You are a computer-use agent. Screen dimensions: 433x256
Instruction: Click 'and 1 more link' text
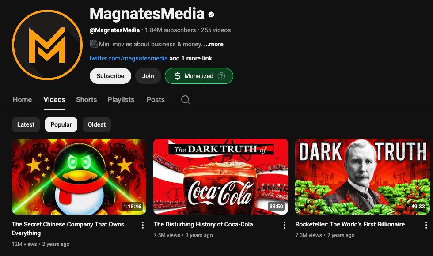click(x=190, y=58)
